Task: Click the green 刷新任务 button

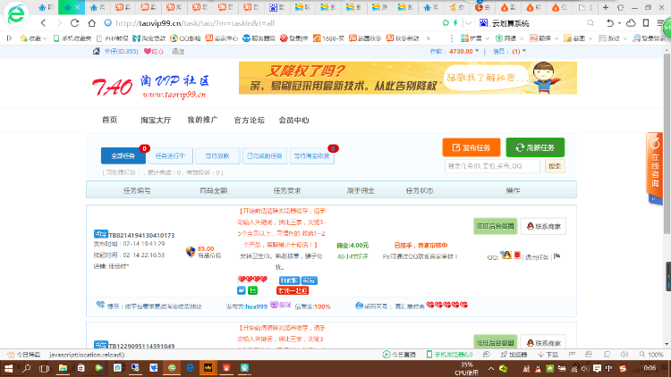Action: click(535, 147)
